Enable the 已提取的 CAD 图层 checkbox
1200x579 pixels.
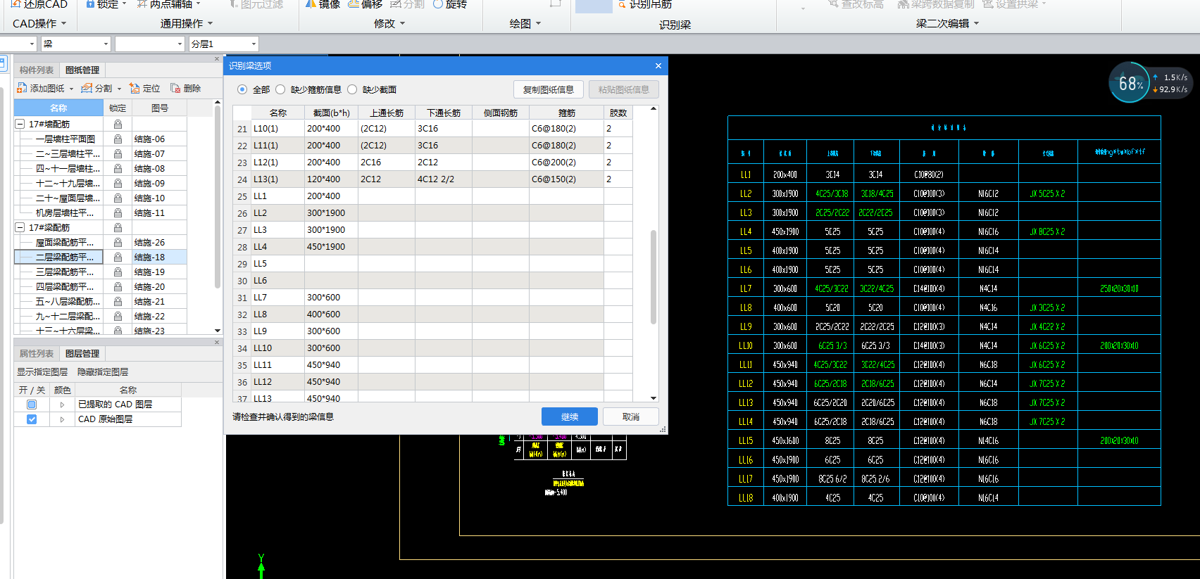(32, 404)
